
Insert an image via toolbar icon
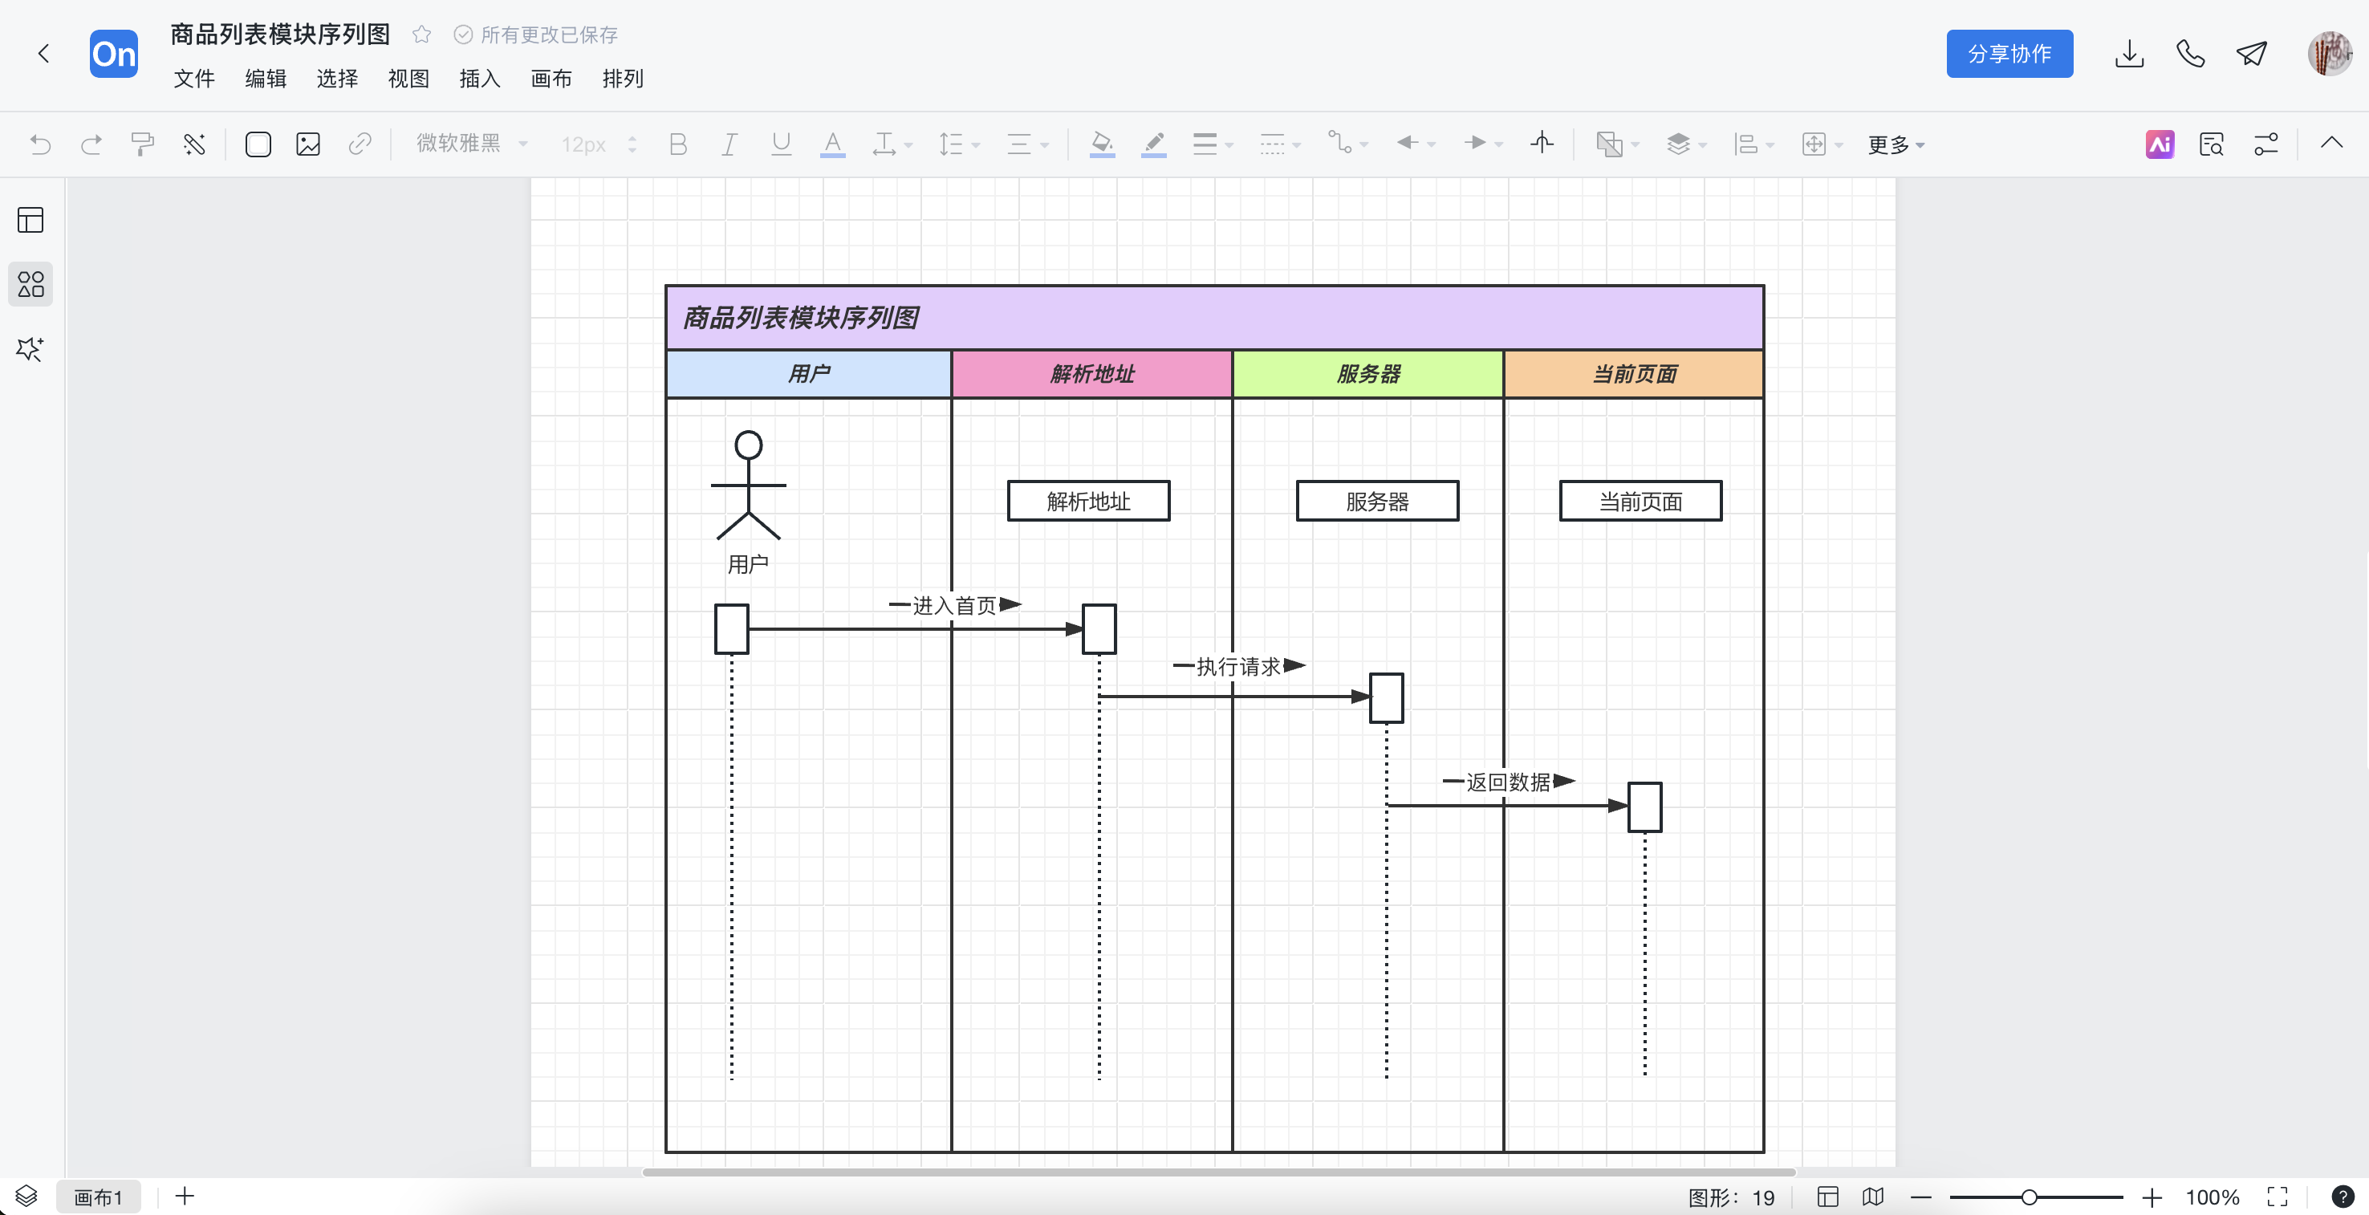point(308,144)
